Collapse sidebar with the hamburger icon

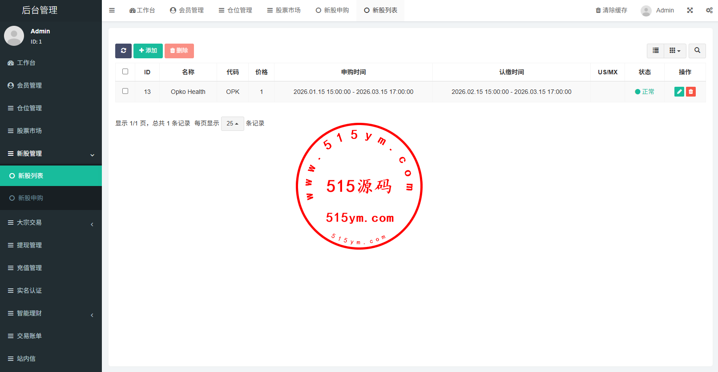point(112,10)
